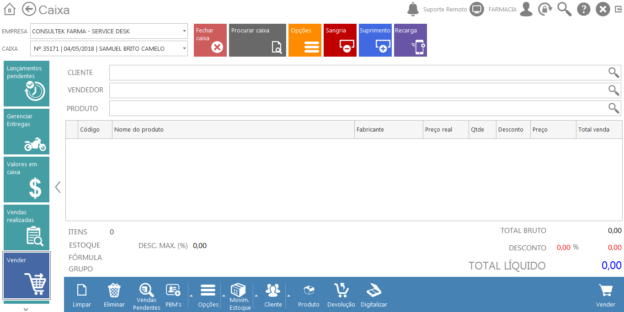Expand the arrow next to PBM's
Screen dimensions: 624x312
(191, 296)
